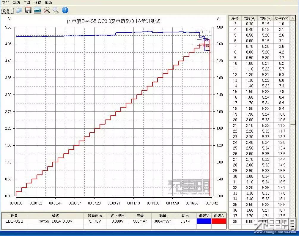
Task: Click the 5.176V start voltage value
Action: tap(95, 221)
